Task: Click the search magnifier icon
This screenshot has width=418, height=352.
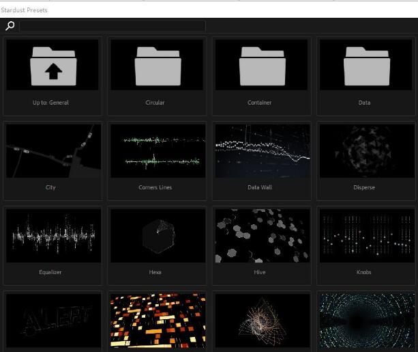Action: coord(10,26)
